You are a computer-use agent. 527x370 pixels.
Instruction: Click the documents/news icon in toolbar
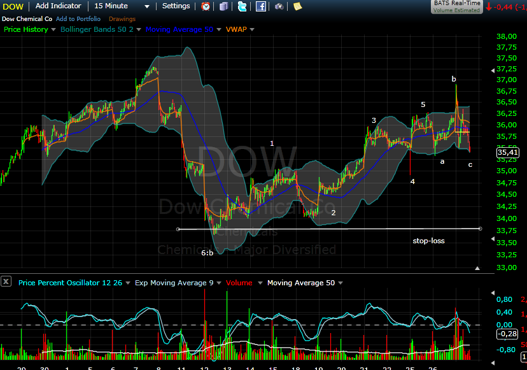click(x=223, y=6)
